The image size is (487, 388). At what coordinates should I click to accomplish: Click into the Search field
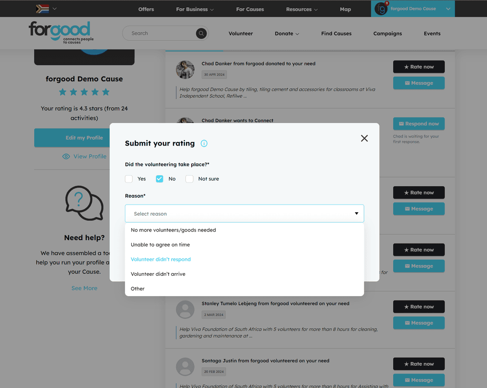click(x=160, y=33)
